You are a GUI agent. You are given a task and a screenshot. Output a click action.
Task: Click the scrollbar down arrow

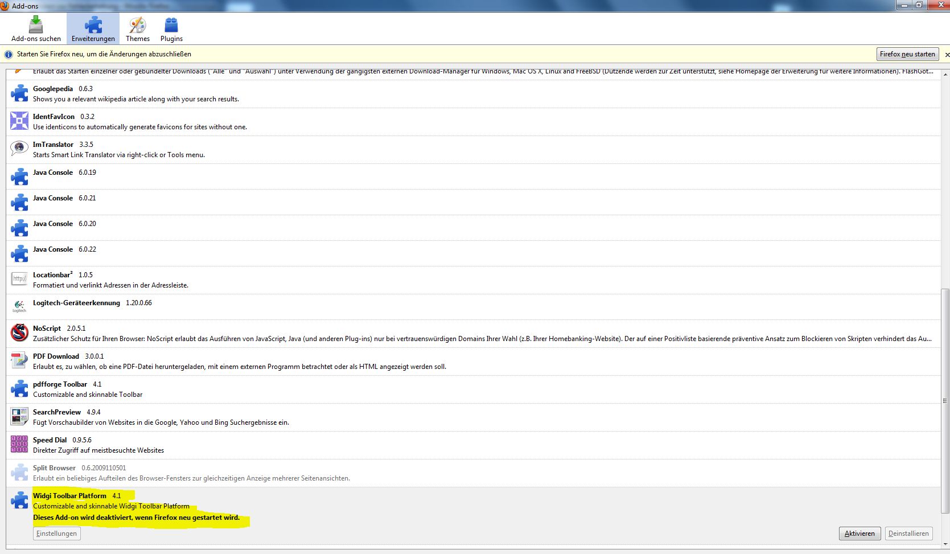click(x=945, y=544)
